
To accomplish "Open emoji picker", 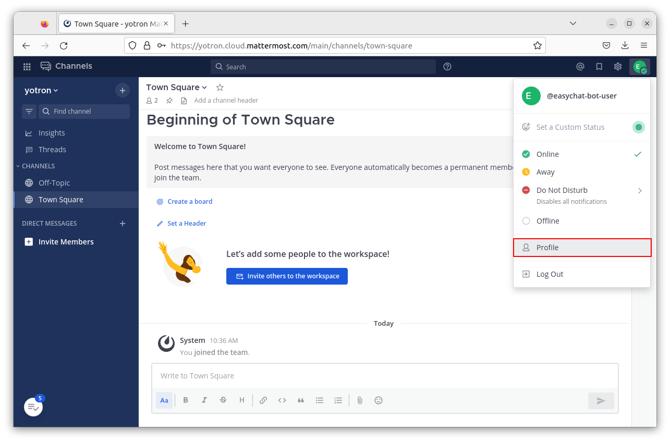I will [379, 400].
